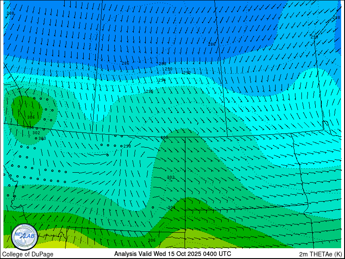Click the College of DuPage caption
The height and width of the screenshot is (259, 345).
28,254
